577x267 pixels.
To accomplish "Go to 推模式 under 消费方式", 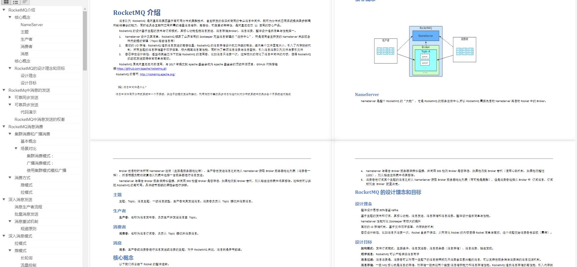I will (26, 185).
